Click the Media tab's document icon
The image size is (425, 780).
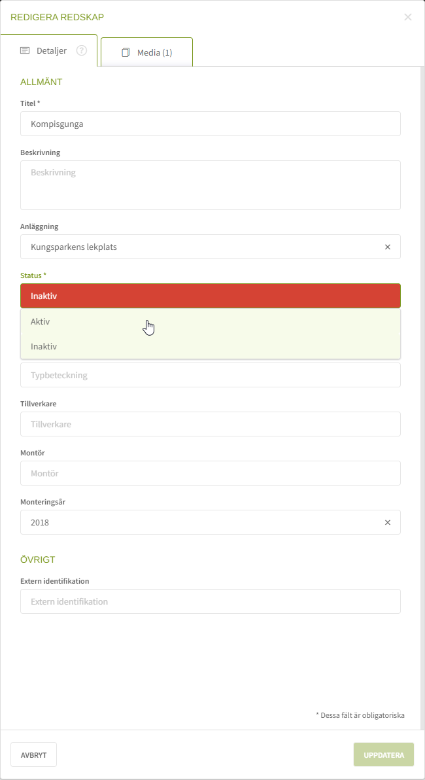point(126,52)
